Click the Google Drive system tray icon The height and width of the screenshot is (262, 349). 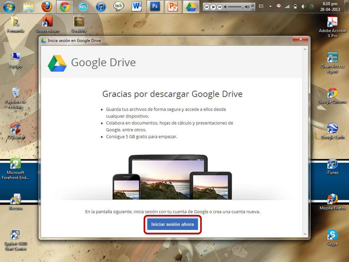point(311,6)
